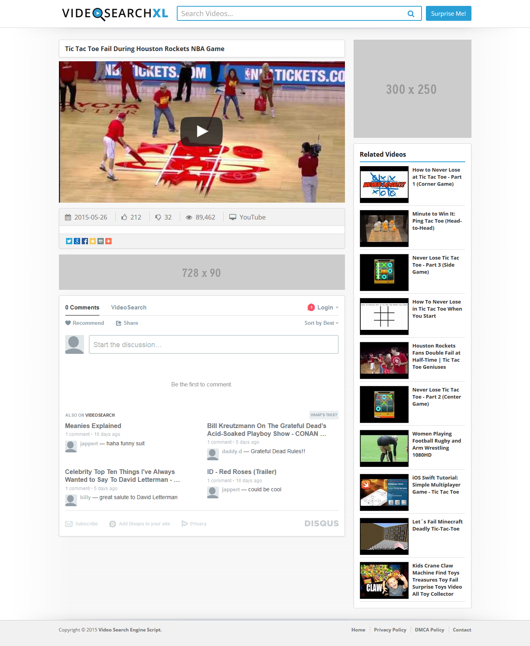Click the 300 x 250 ad banner
Screen dimensions: 530x646
click(413, 89)
